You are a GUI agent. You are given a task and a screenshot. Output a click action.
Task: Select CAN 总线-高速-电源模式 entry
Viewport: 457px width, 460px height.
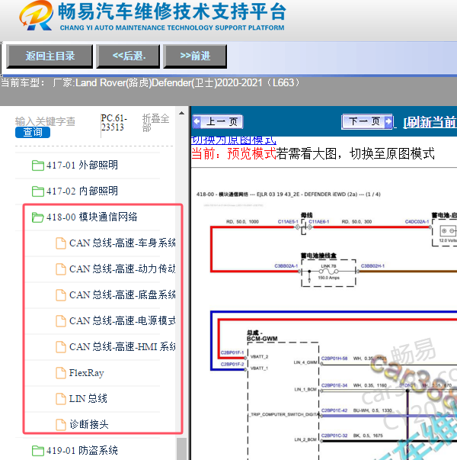click(122, 321)
